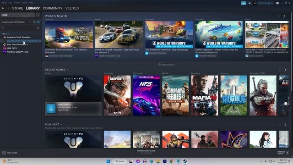
Task: Focus the library search field
Action: click(18, 27)
